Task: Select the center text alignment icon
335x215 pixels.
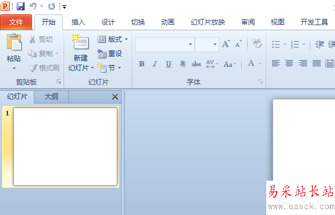Action: [x=289, y=63]
